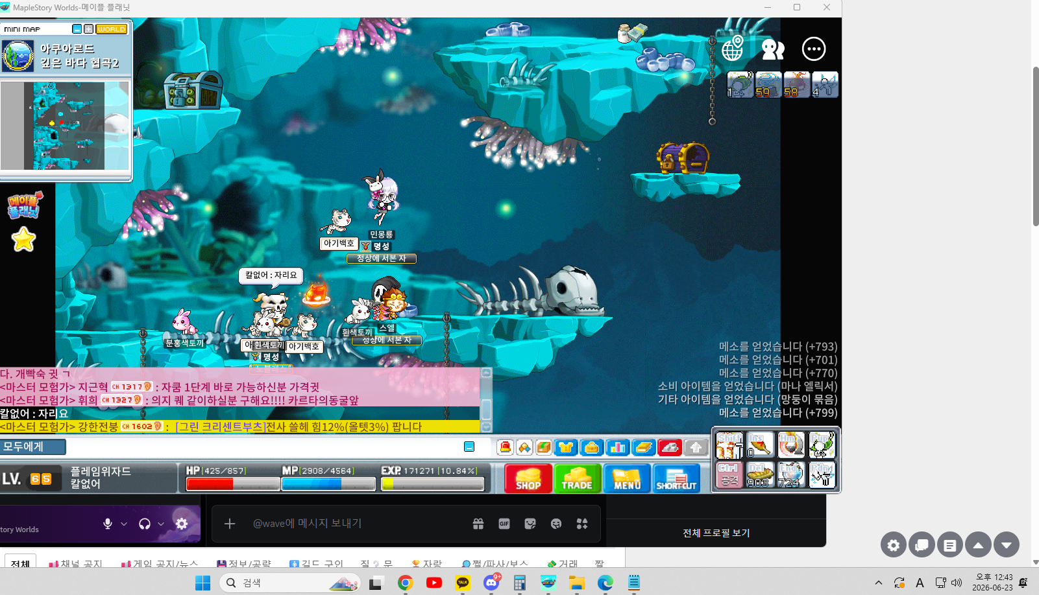Collapse chat window with the blue minus button

click(x=469, y=447)
